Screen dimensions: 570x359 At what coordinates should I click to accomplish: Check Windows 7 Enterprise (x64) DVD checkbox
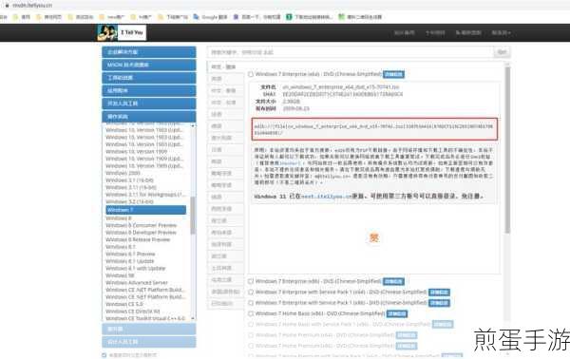(251, 74)
